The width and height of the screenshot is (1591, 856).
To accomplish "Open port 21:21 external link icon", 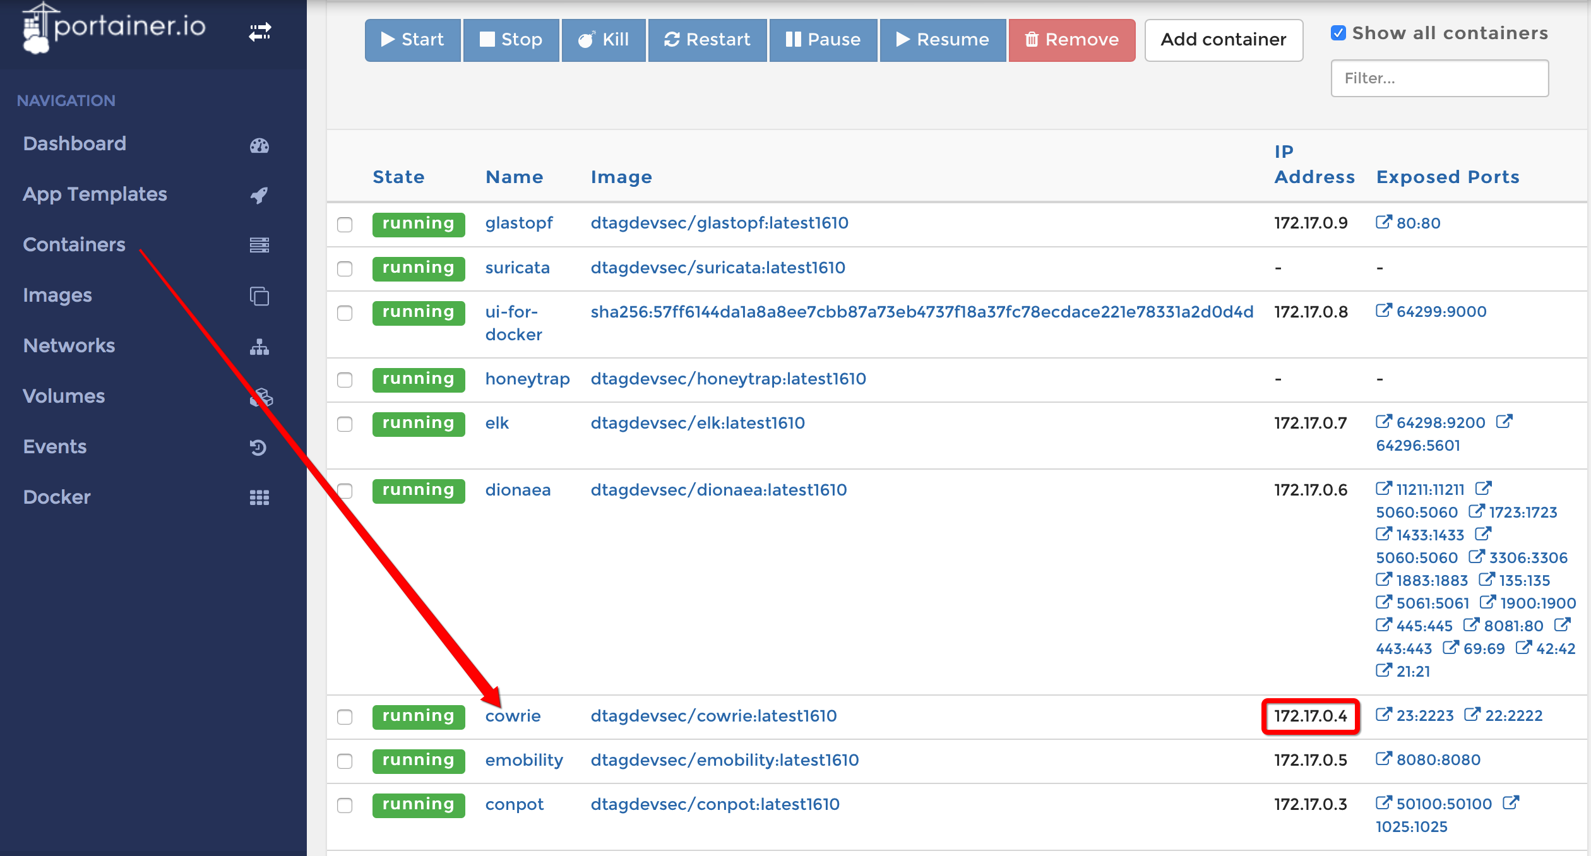I will [x=1383, y=670].
